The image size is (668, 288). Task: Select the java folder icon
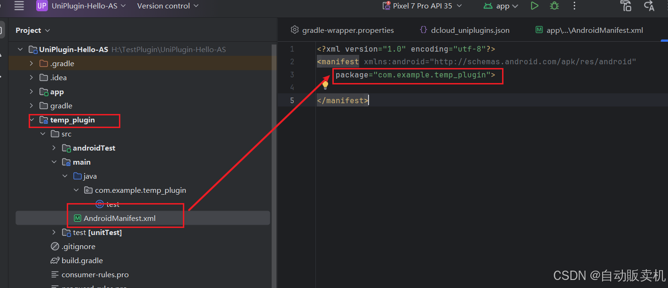[x=78, y=176]
